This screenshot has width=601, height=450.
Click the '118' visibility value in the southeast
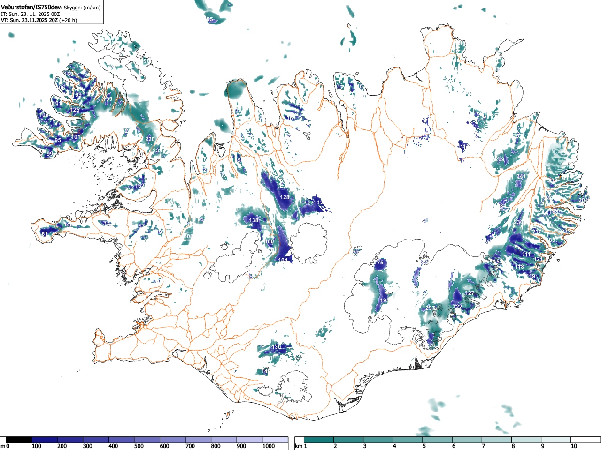(x=519, y=267)
